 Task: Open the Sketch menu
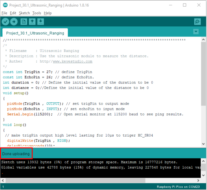[24, 13]
